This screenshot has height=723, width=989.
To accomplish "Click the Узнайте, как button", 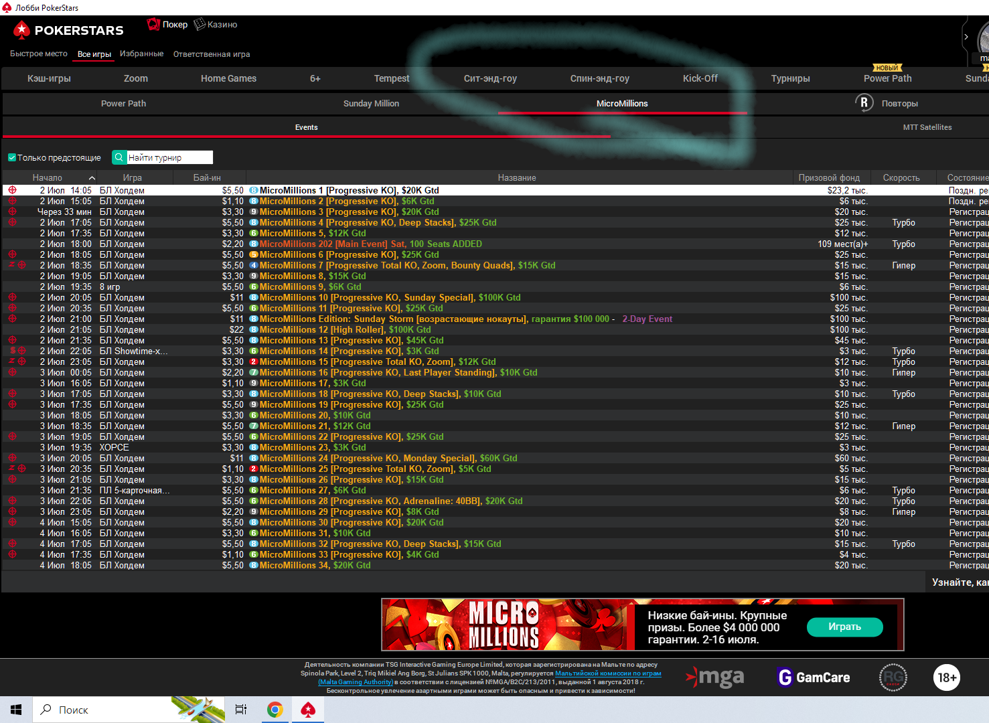I will tap(958, 582).
